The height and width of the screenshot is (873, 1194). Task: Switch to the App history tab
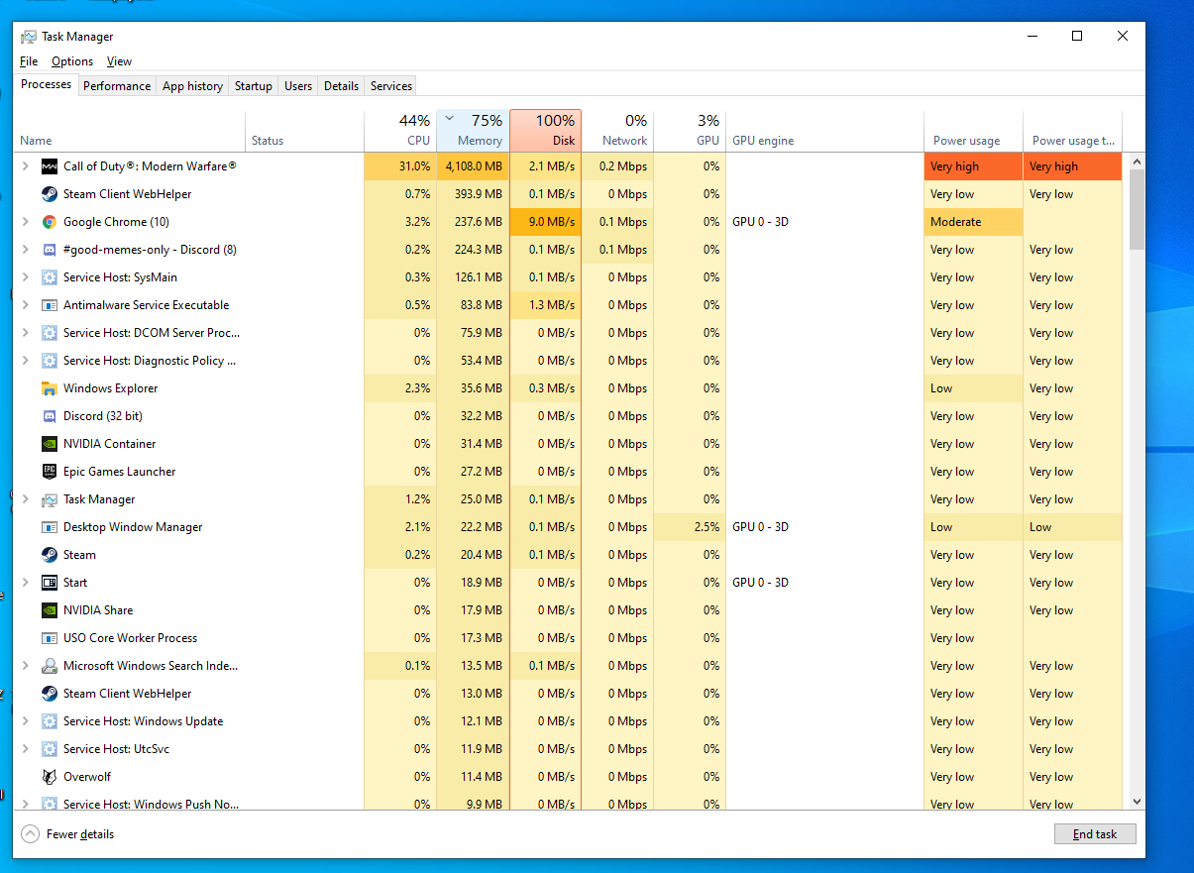coord(192,86)
